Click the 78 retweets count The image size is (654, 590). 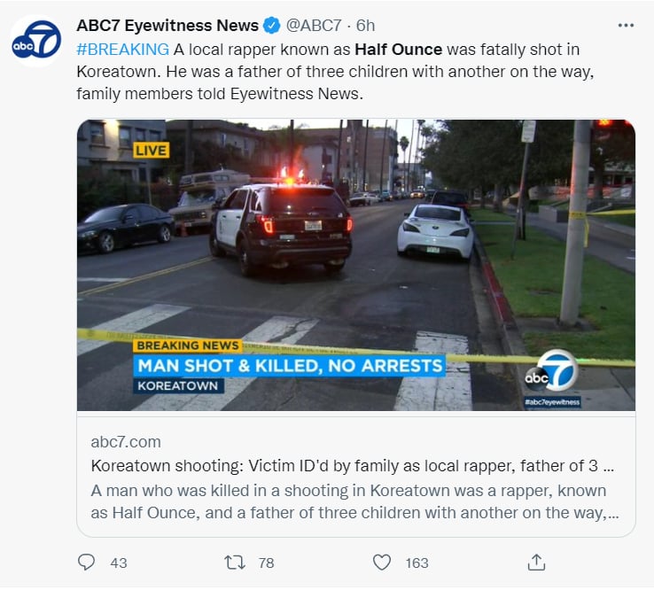(266, 563)
